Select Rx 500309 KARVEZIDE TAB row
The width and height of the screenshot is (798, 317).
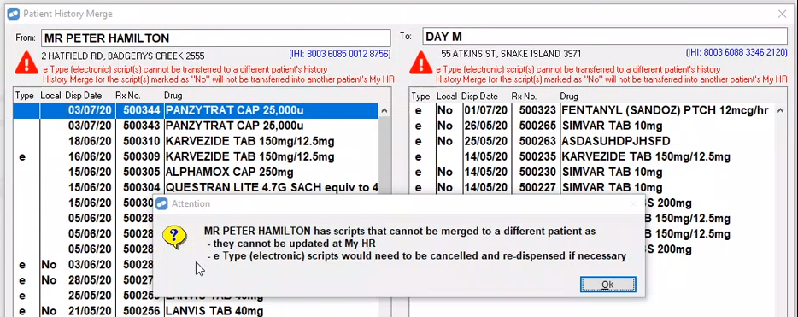[196, 156]
